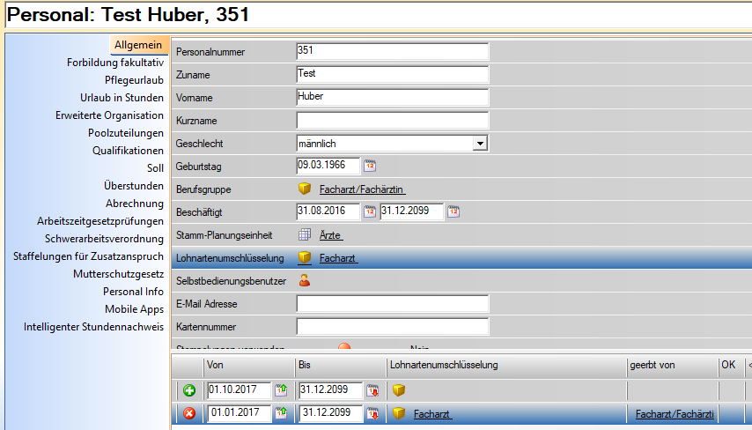Image resolution: width=752 pixels, height=430 pixels.
Task: Click the Stamm-Planungseinheit grid icon
Action: [x=305, y=234]
